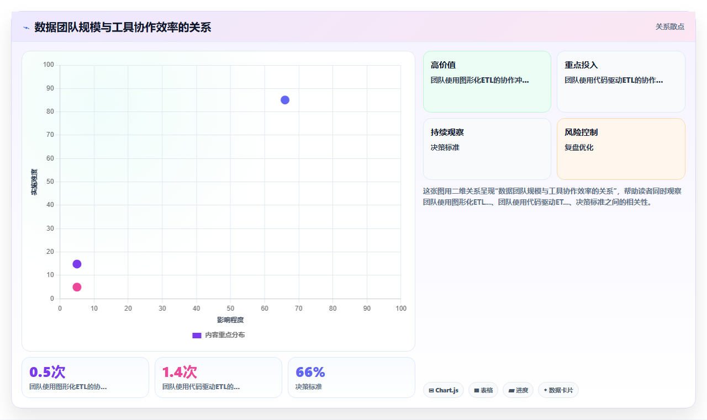Click the 决策标准 text in 持续观察 card
Screen dimensions: 707x420
point(445,148)
